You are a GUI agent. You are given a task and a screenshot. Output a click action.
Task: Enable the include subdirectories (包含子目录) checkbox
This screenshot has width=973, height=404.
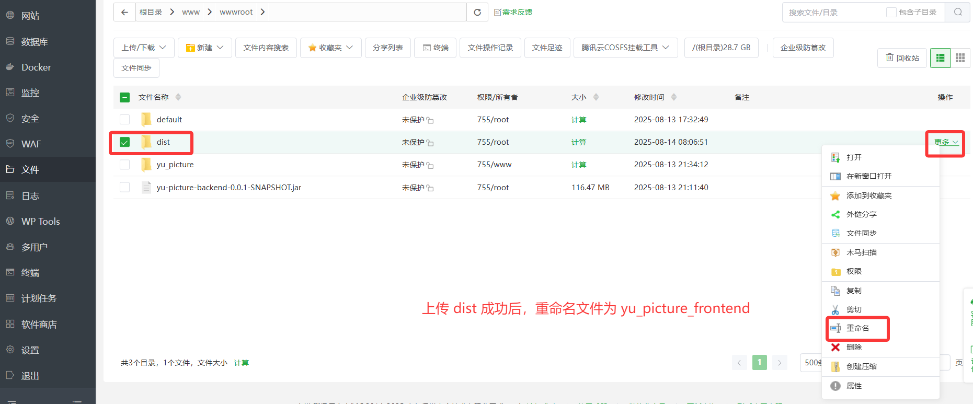891,12
